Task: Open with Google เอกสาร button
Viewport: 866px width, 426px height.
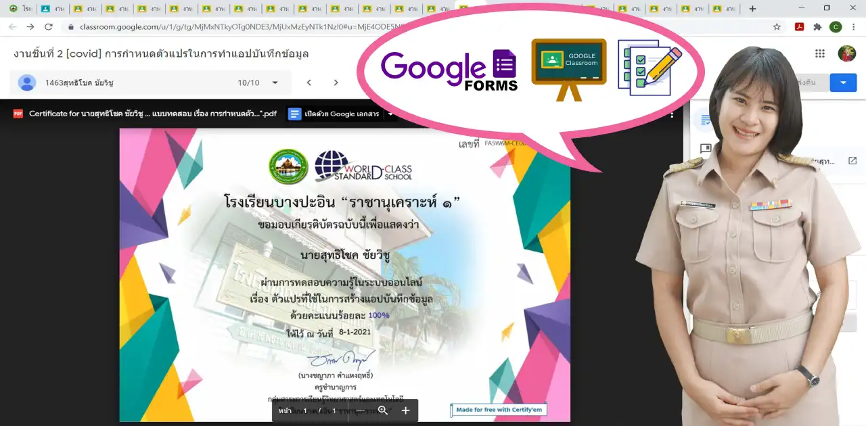Action: coord(335,114)
